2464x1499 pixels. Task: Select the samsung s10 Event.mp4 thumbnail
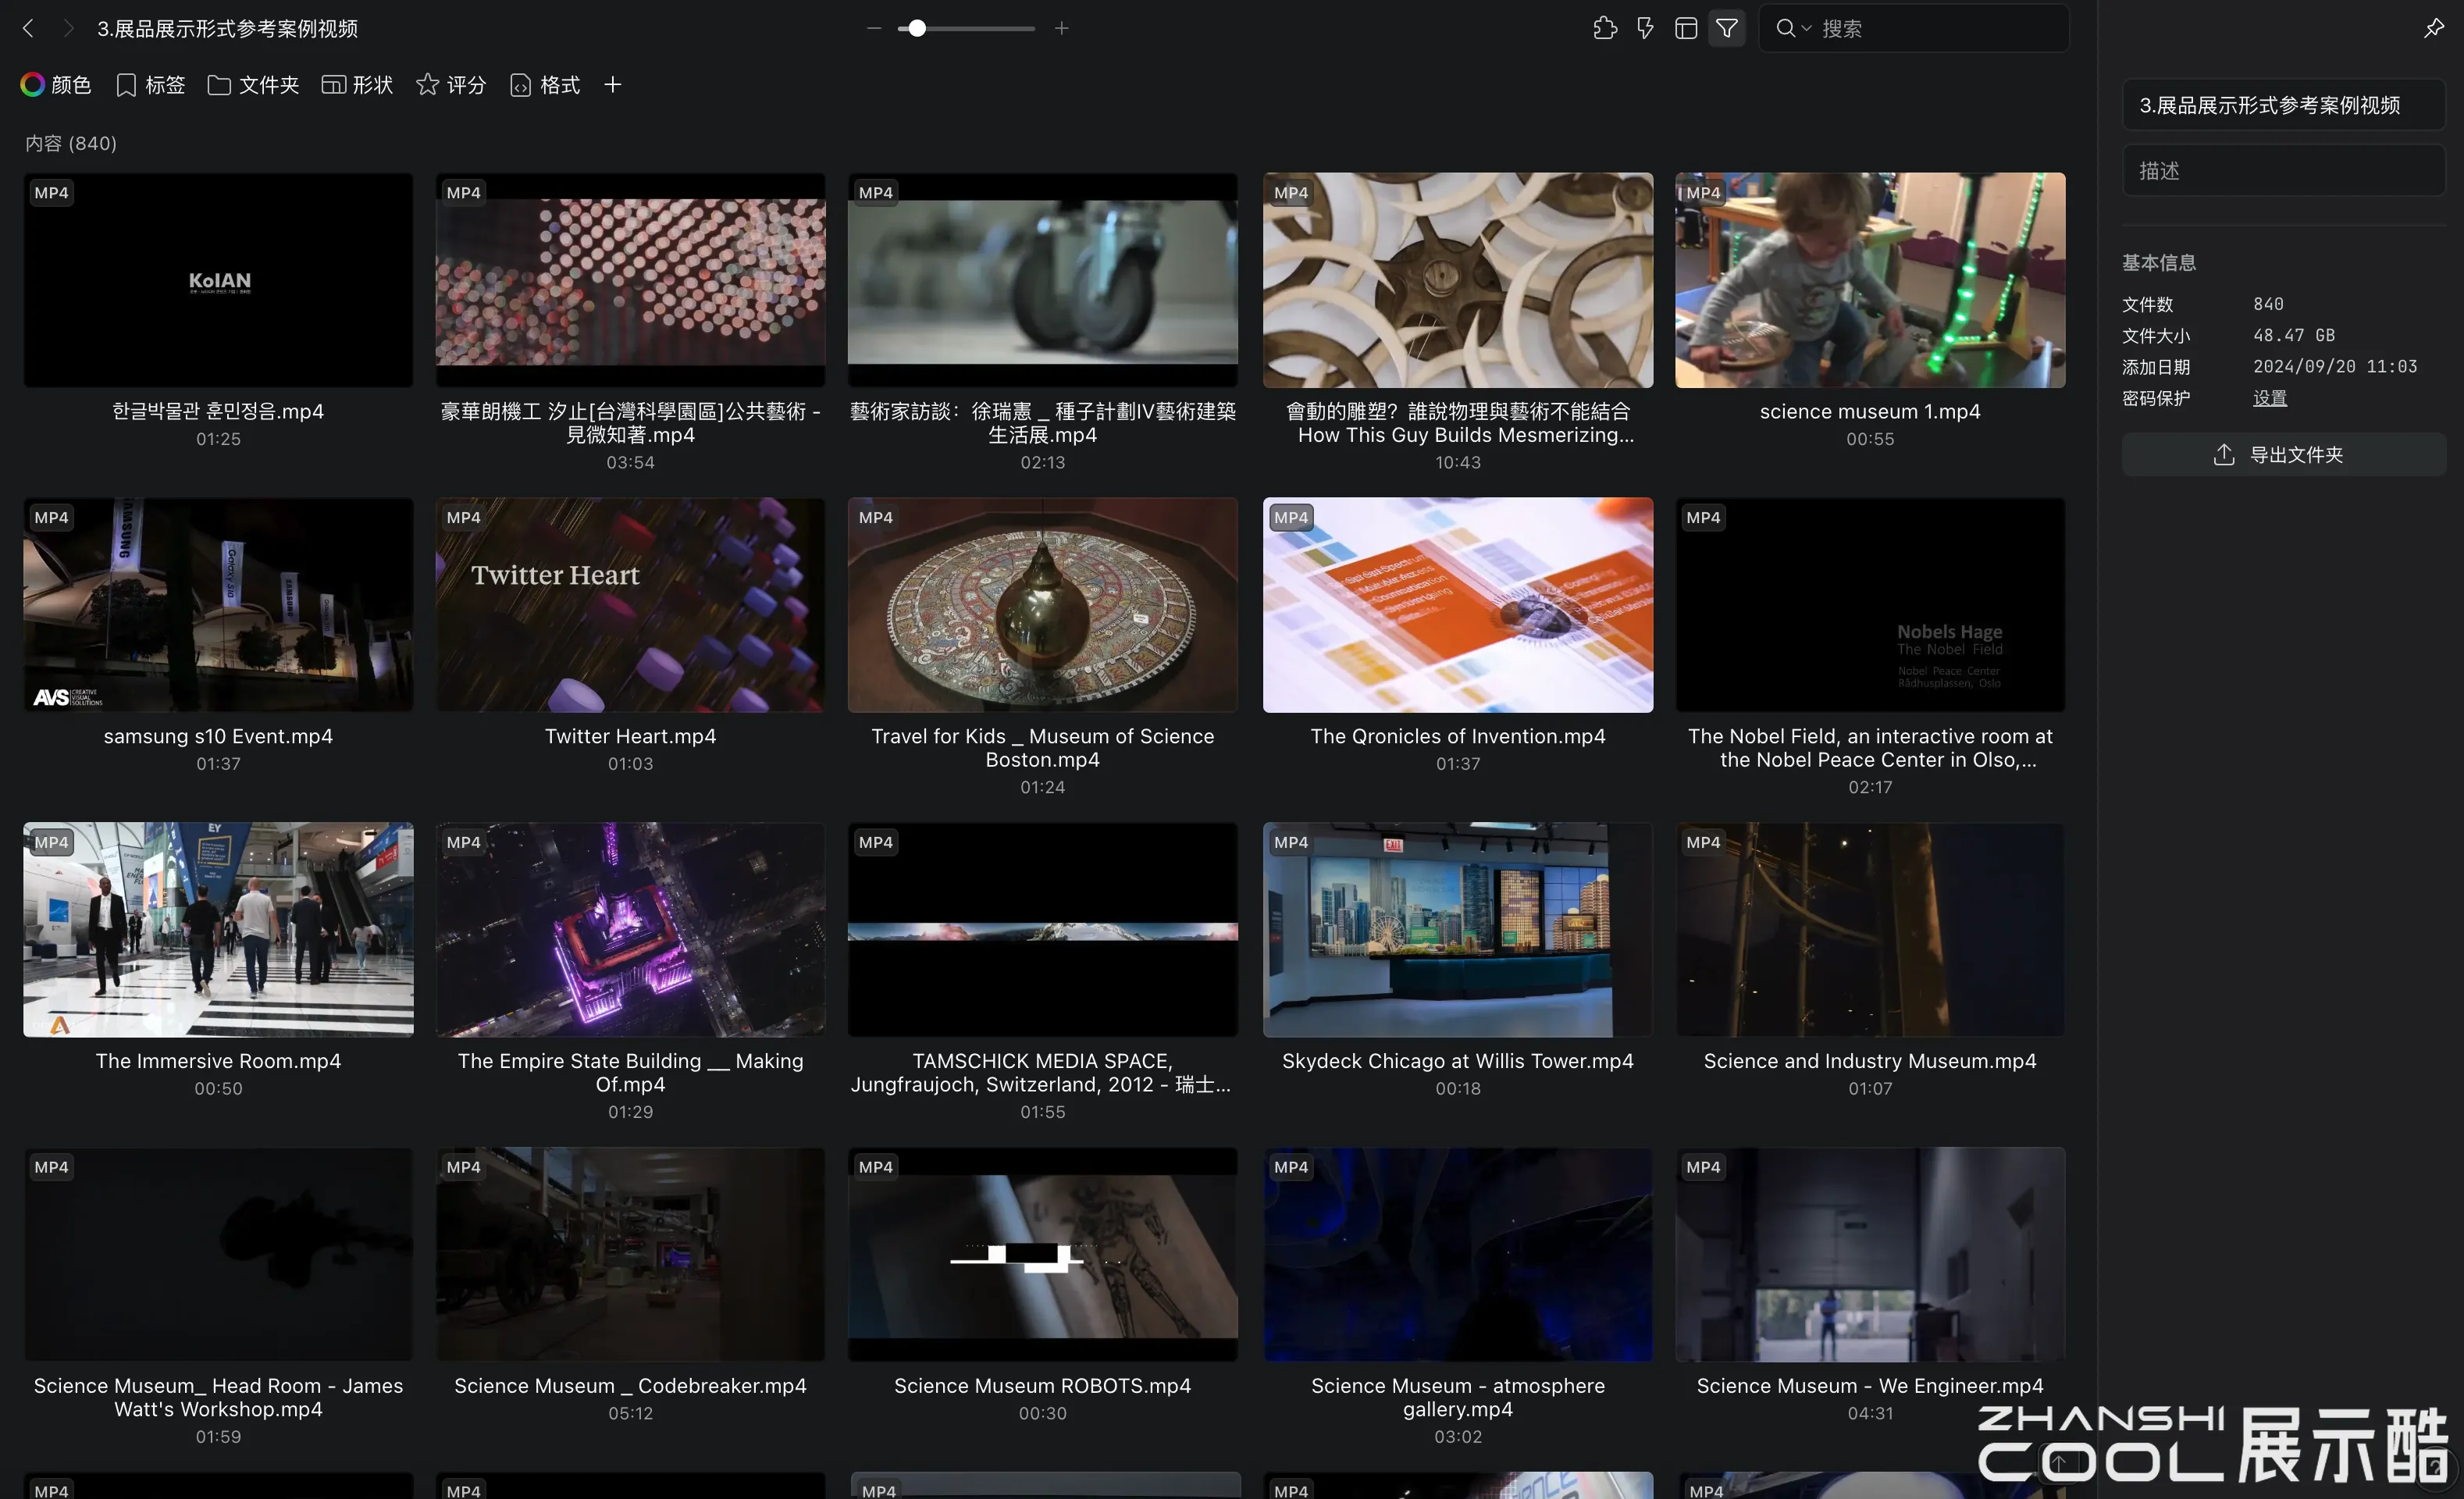[218, 605]
